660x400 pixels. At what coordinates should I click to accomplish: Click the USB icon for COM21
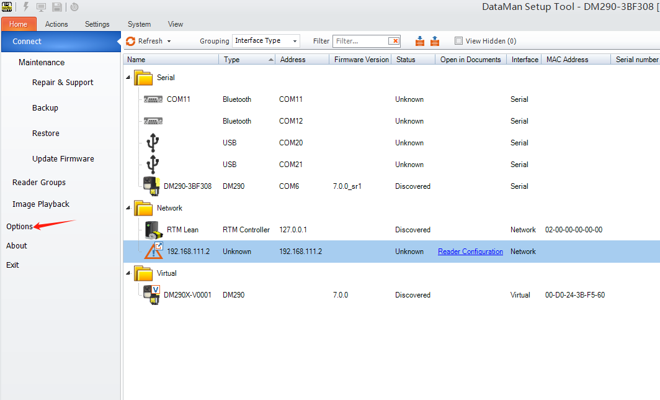153,165
